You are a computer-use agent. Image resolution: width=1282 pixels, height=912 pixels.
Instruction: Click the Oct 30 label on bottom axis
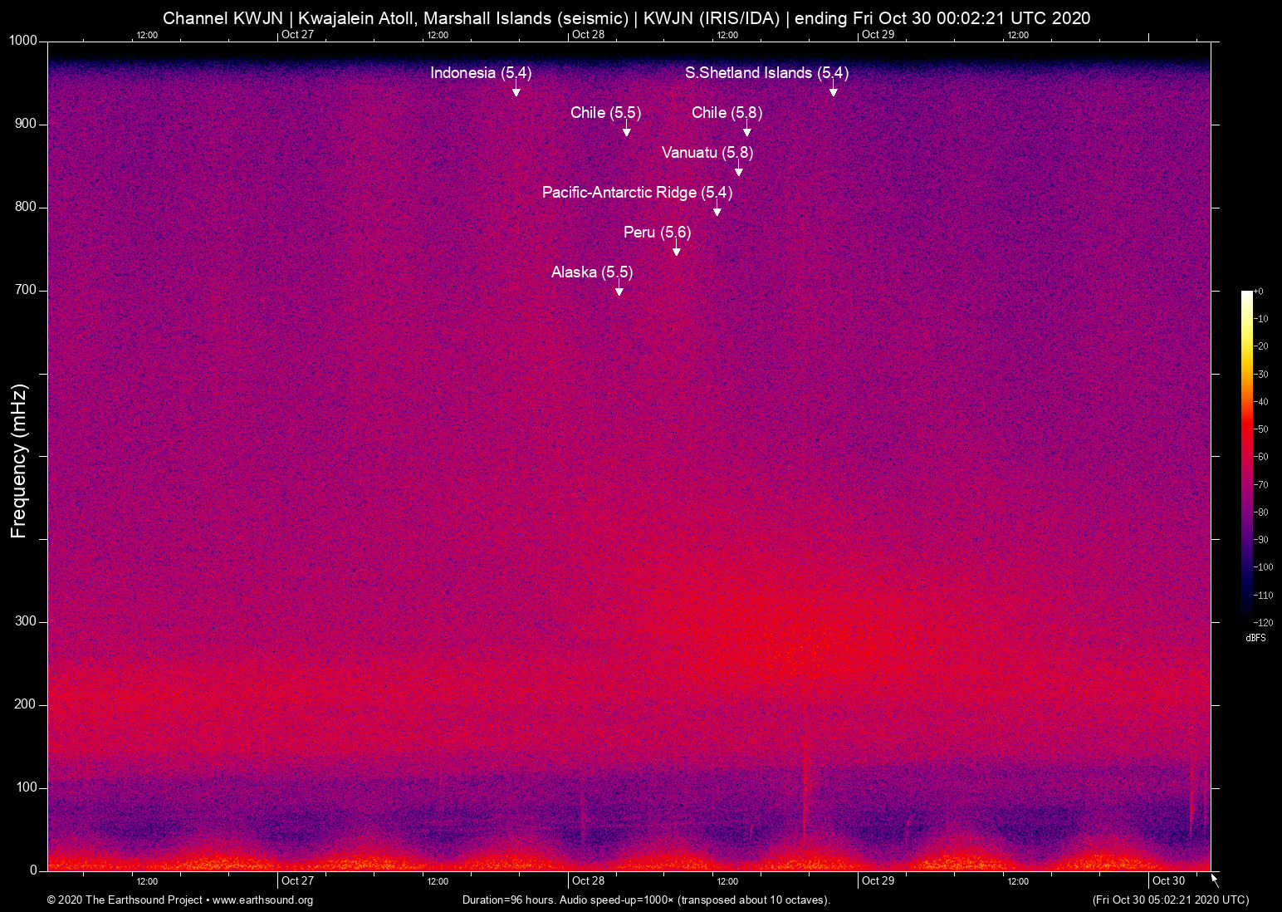tap(1168, 881)
